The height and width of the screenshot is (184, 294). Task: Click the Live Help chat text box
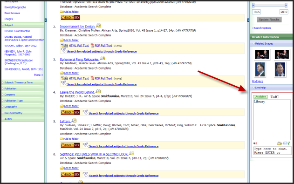(273, 150)
